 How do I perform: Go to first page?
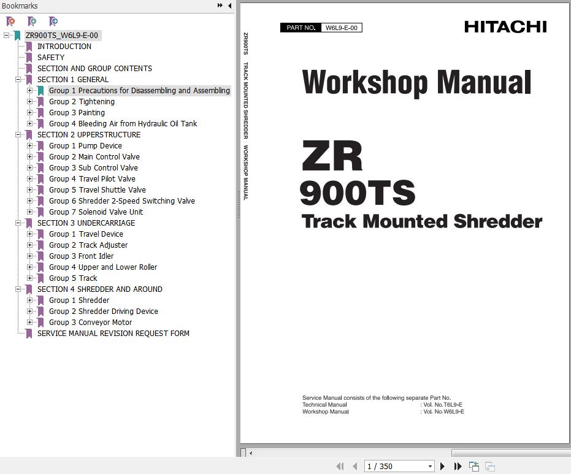pyautogui.click(x=340, y=467)
